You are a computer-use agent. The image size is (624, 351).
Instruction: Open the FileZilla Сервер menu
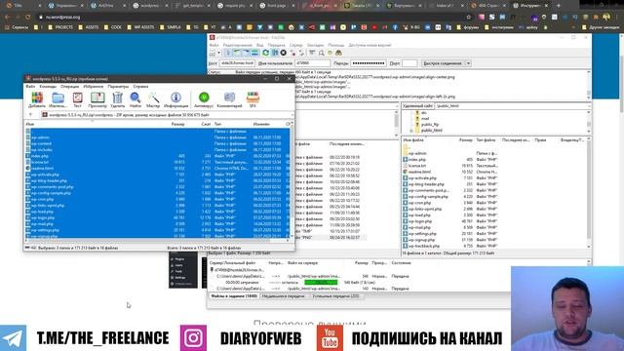point(296,46)
